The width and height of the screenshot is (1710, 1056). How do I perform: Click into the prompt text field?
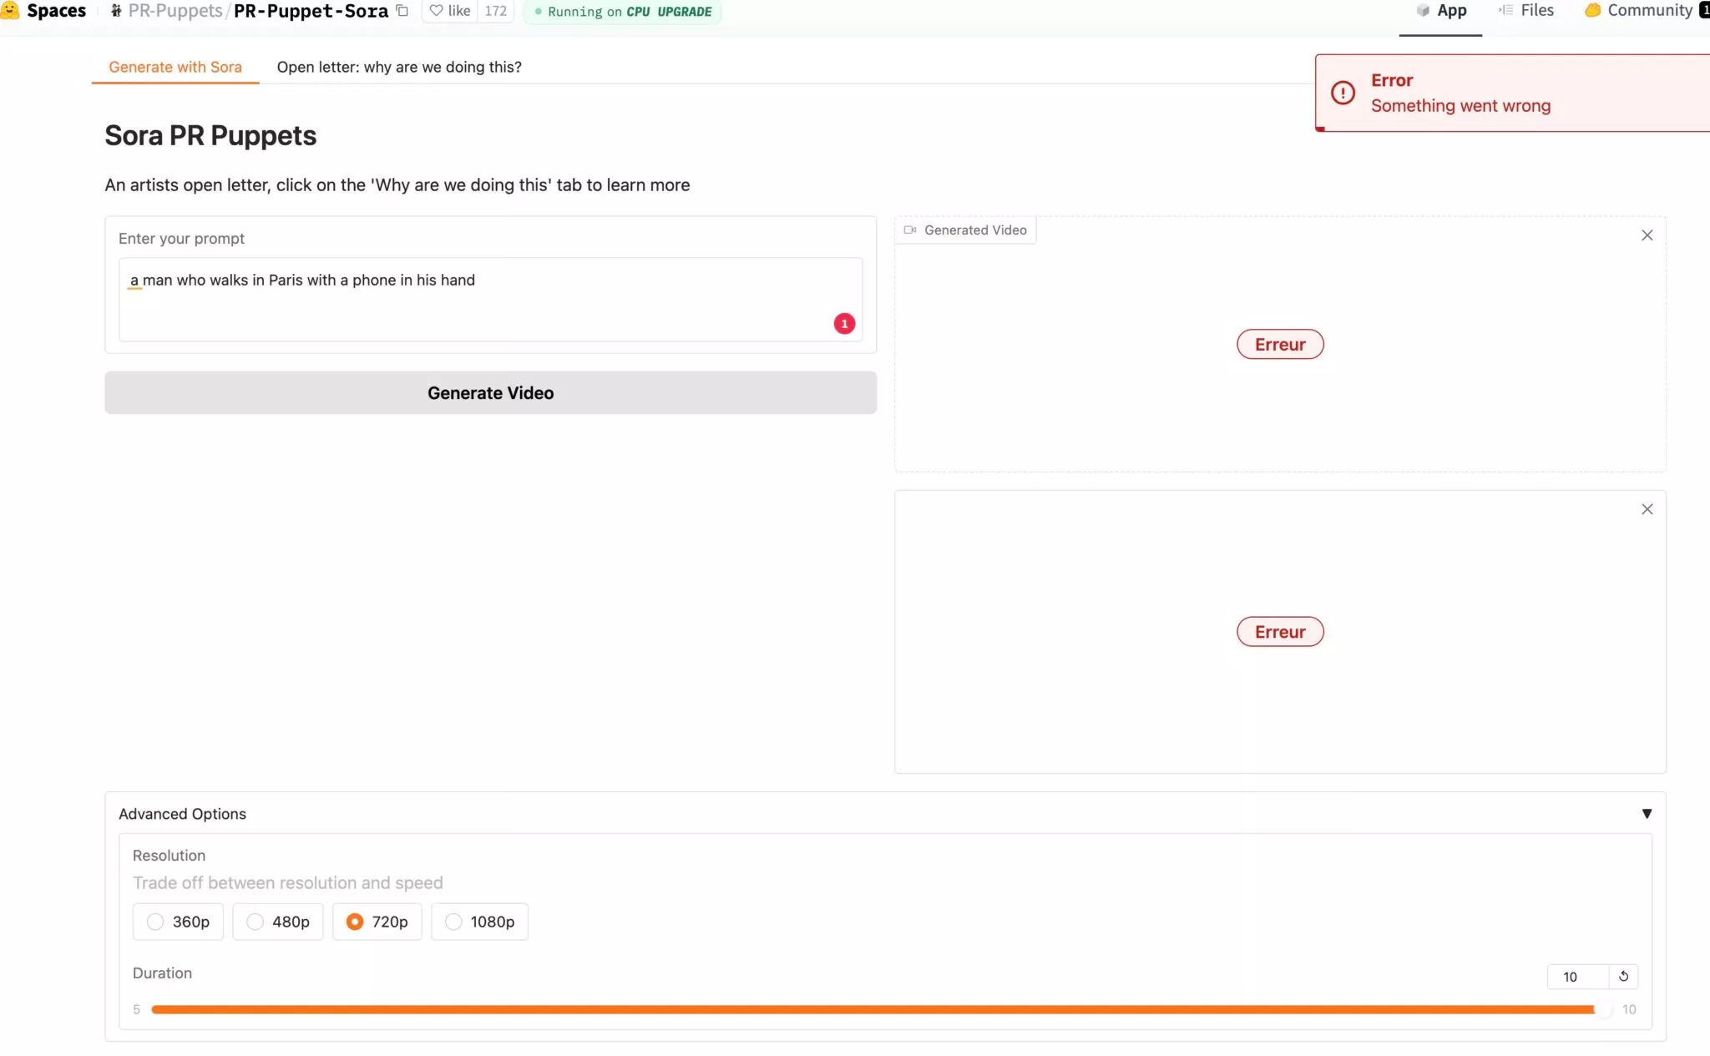(x=490, y=299)
